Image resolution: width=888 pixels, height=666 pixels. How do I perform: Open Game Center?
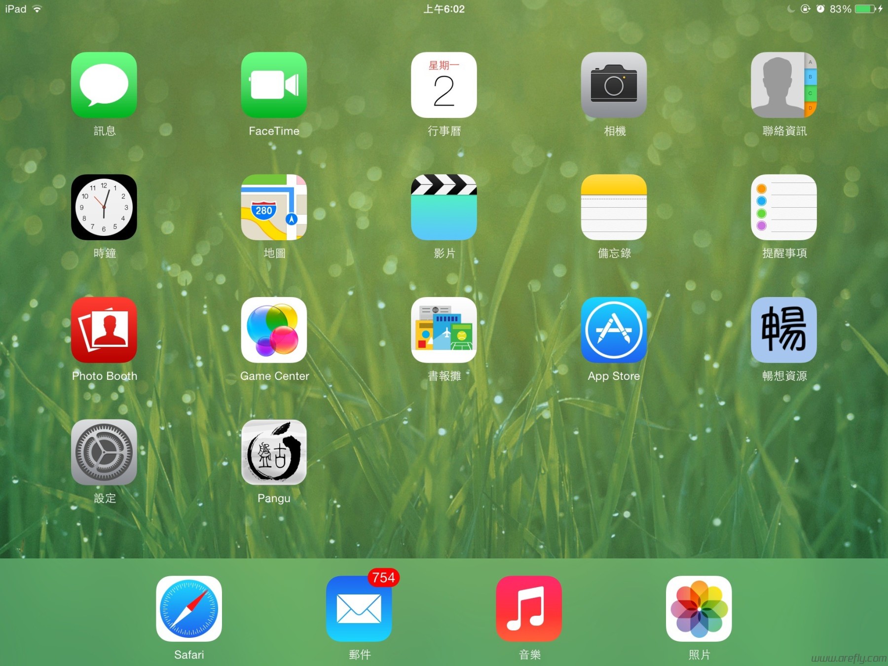click(274, 330)
